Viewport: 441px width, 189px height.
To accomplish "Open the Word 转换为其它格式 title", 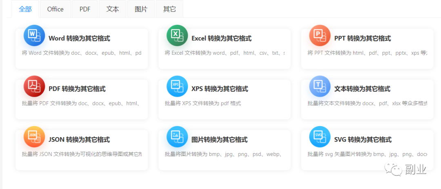I will [x=79, y=38].
